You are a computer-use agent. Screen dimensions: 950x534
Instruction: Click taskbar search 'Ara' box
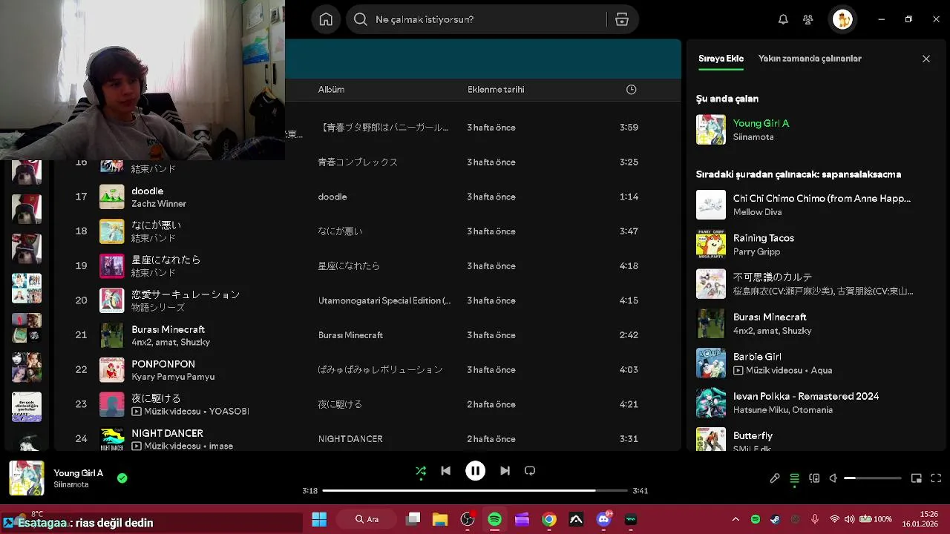coord(367,519)
